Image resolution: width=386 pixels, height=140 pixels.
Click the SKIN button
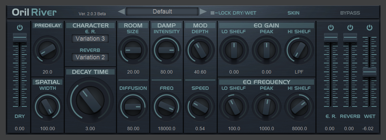tap(293, 13)
